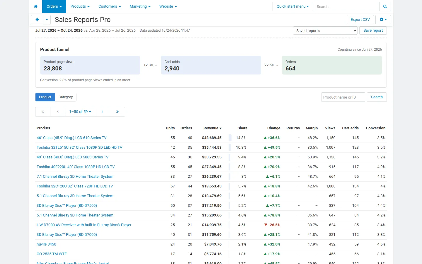Viewport: 422px width, 264px height.
Task: Open the 1–50 of 59 page selector
Action: point(80,112)
